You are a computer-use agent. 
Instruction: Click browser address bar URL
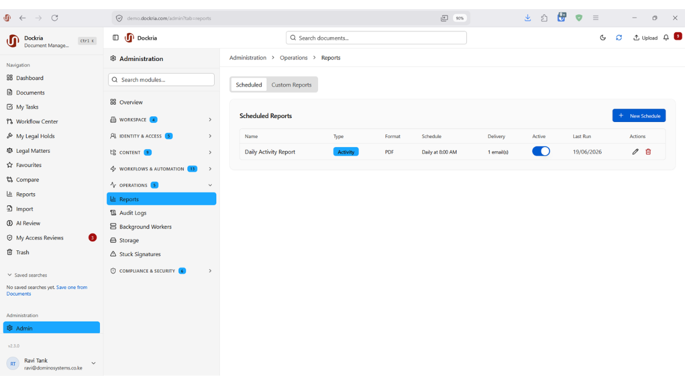click(169, 18)
